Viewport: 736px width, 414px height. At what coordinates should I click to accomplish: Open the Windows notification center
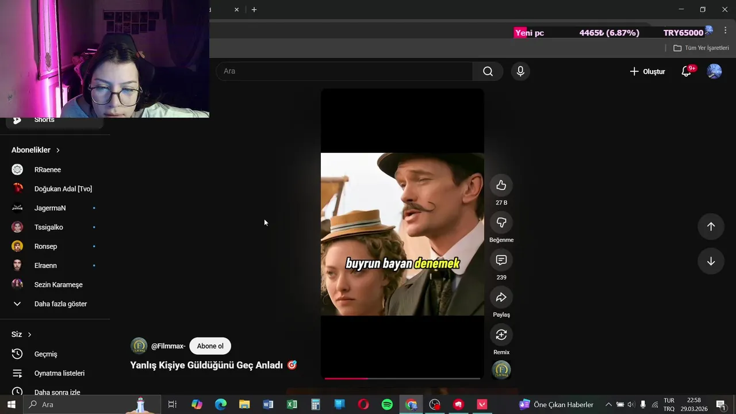(720, 405)
